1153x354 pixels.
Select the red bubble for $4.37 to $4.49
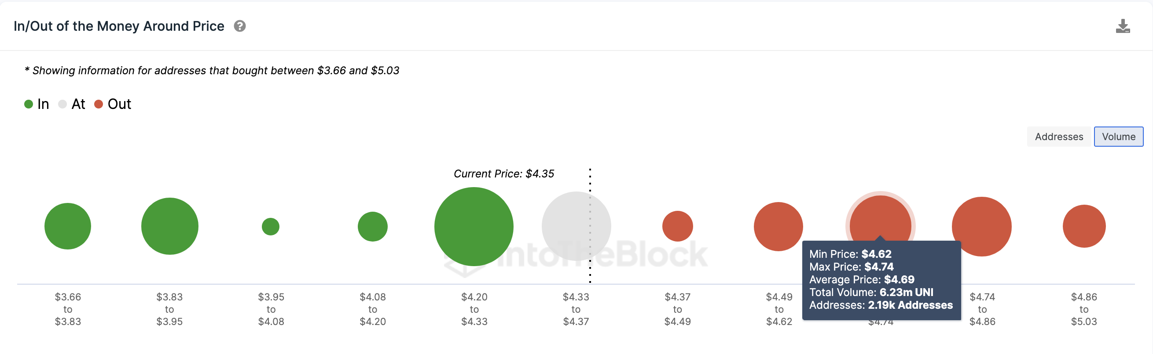[x=678, y=226]
